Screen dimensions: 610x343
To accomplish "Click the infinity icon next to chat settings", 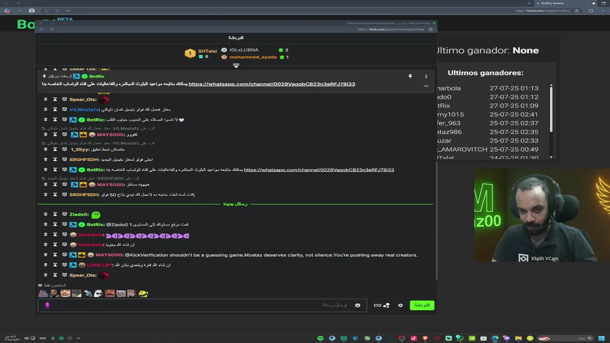I will [x=377, y=305].
